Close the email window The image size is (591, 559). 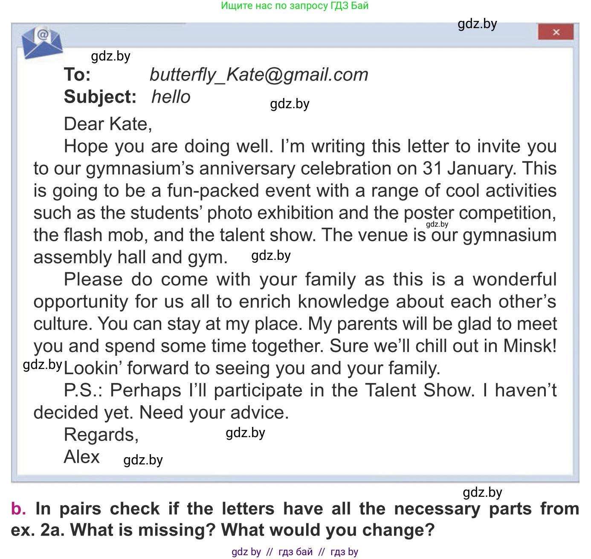click(556, 32)
